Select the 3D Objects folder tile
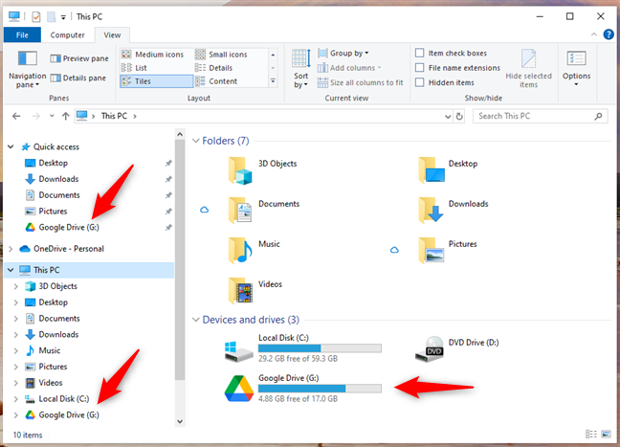Screen dimensions: 620x447 262,170
